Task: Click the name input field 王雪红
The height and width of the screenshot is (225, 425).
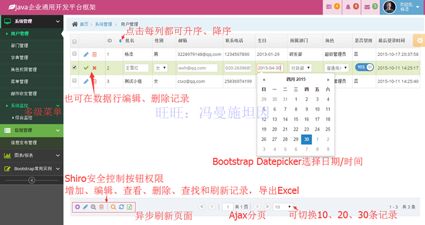Action: (x=136, y=68)
